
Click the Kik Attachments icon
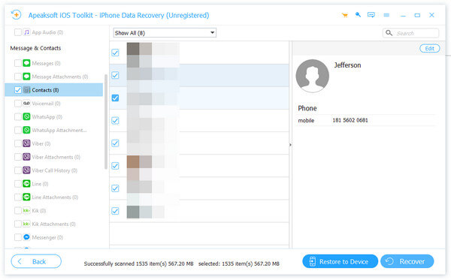point(26,224)
